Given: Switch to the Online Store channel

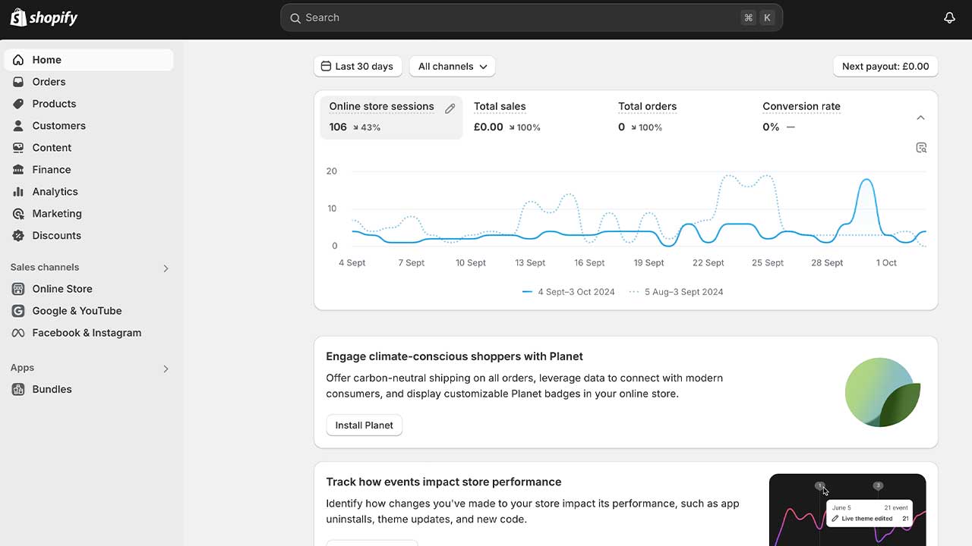Looking at the screenshot, I should coord(62,289).
